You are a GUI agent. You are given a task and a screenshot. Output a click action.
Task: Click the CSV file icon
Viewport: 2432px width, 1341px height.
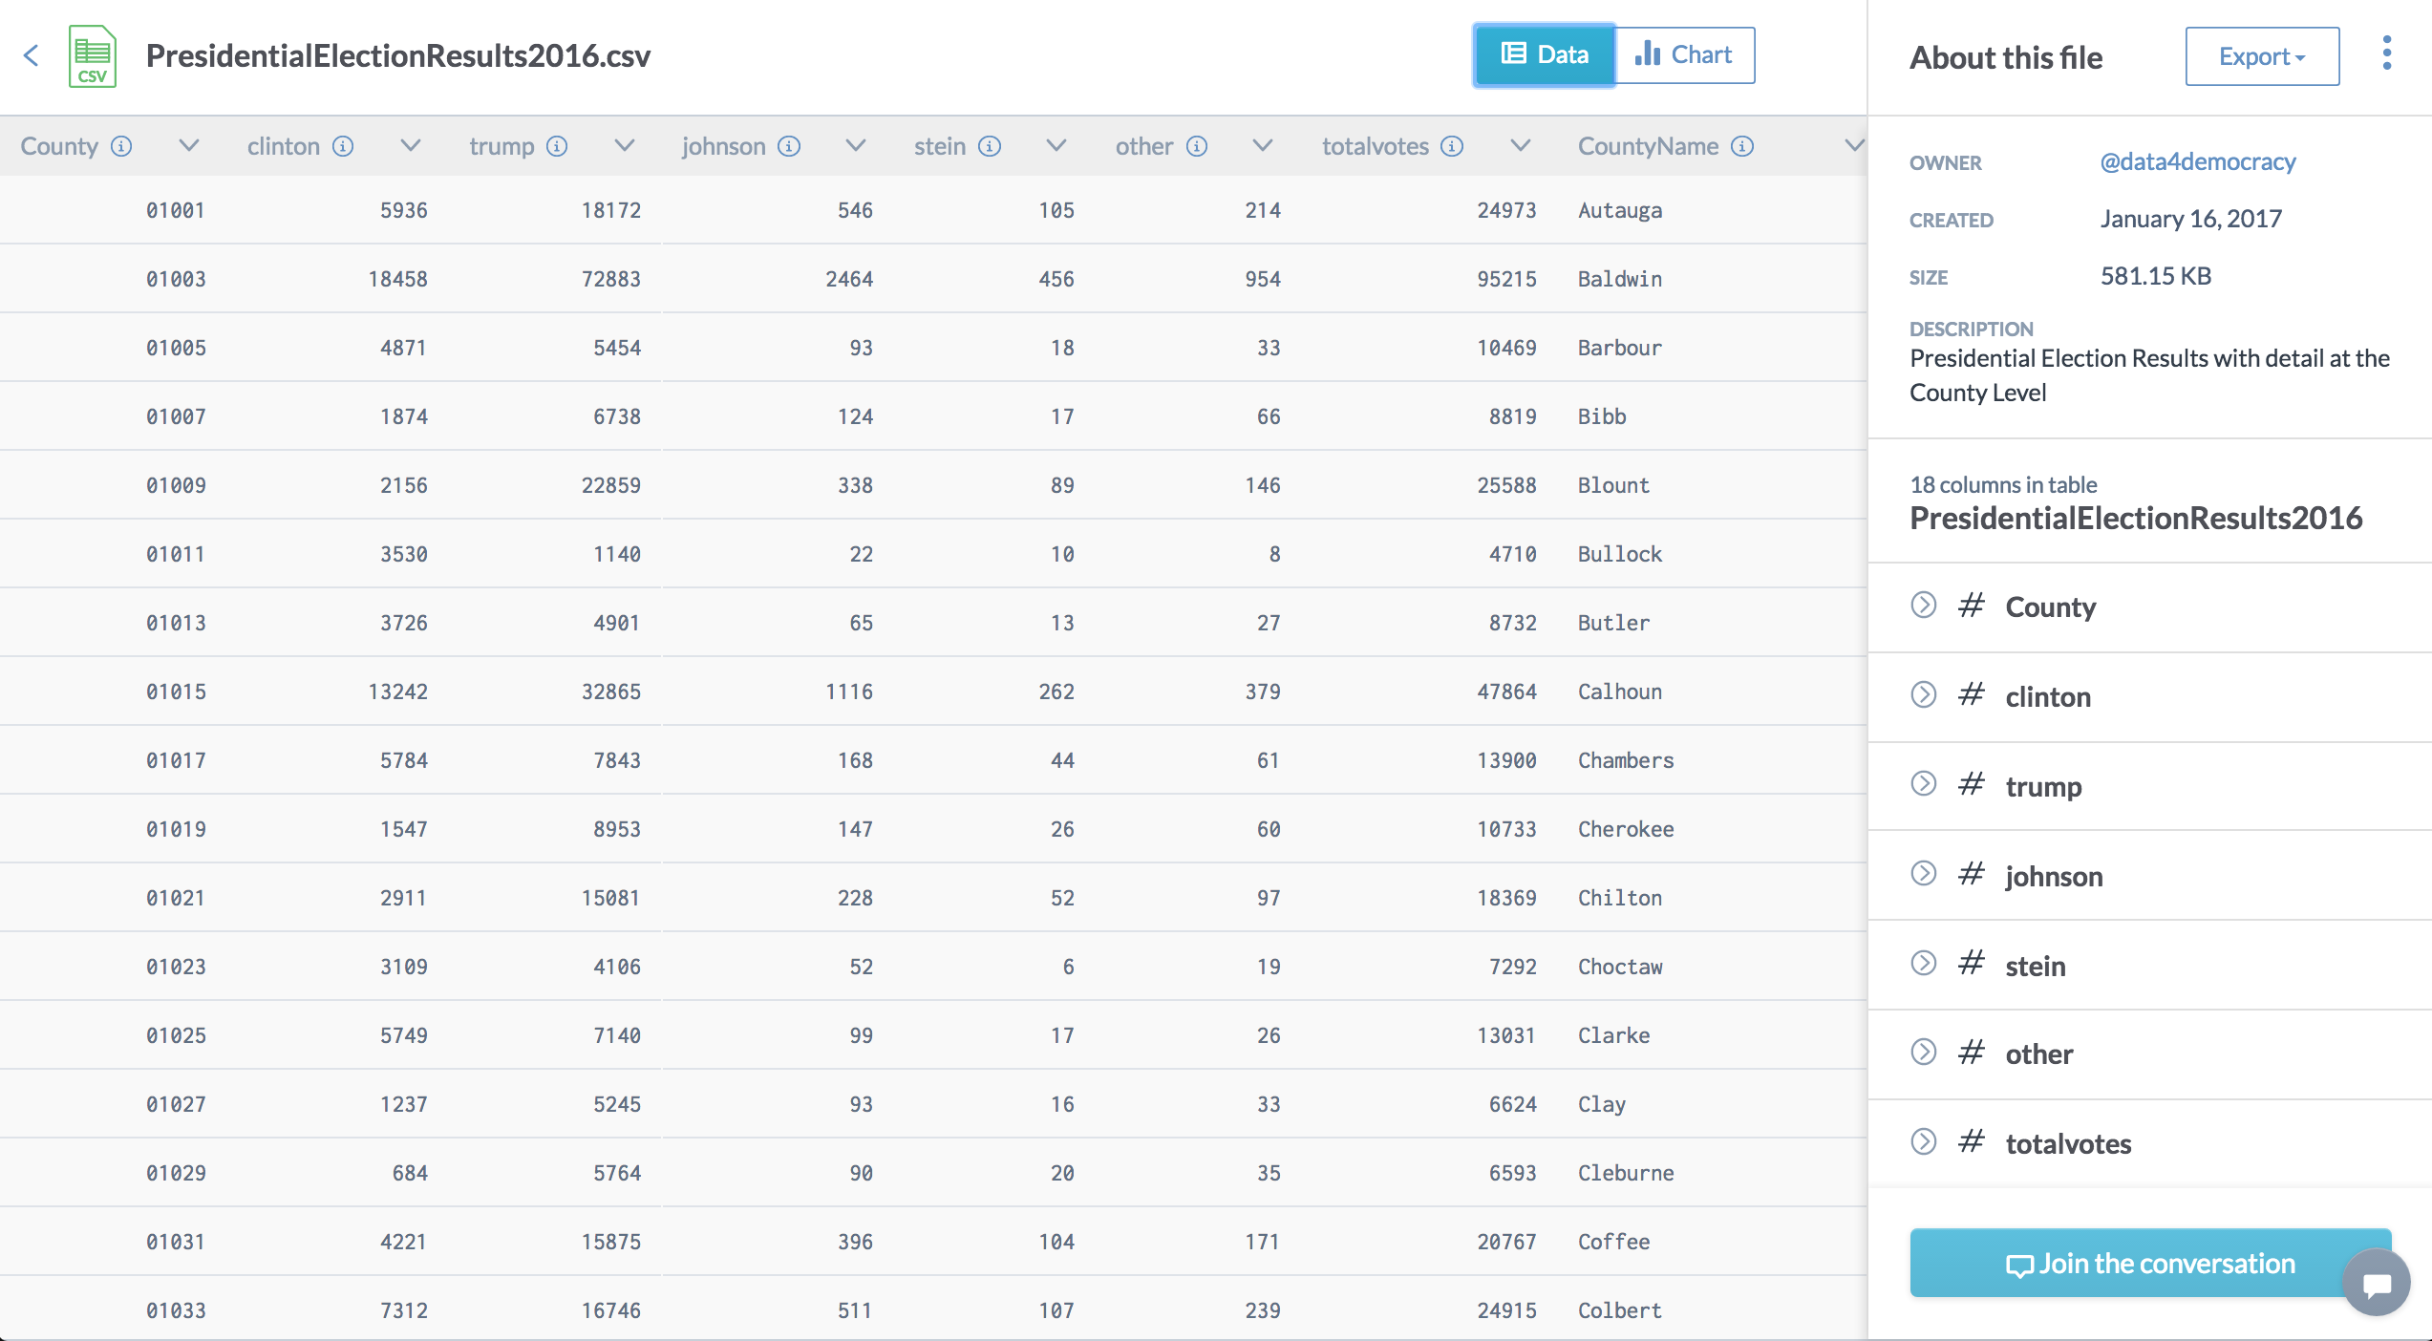pos(93,56)
